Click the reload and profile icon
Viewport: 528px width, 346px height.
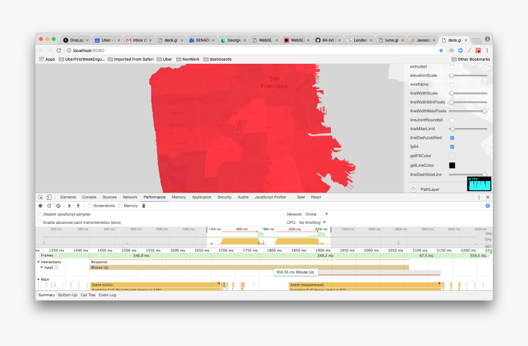click(49, 206)
